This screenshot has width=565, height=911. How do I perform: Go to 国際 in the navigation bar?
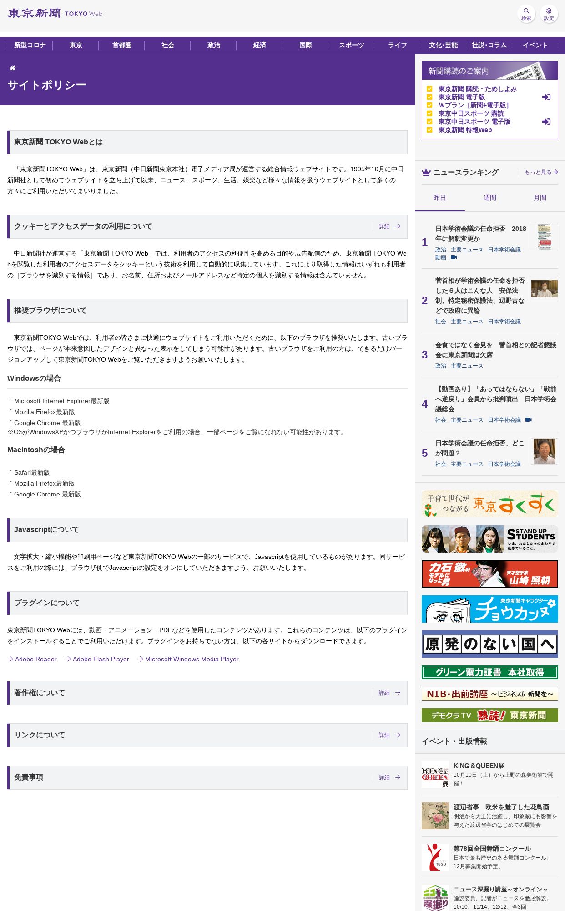(x=306, y=45)
